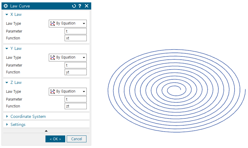Open the X Law type dropdown
The height and width of the screenshot is (148, 248).
[x=68, y=24]
